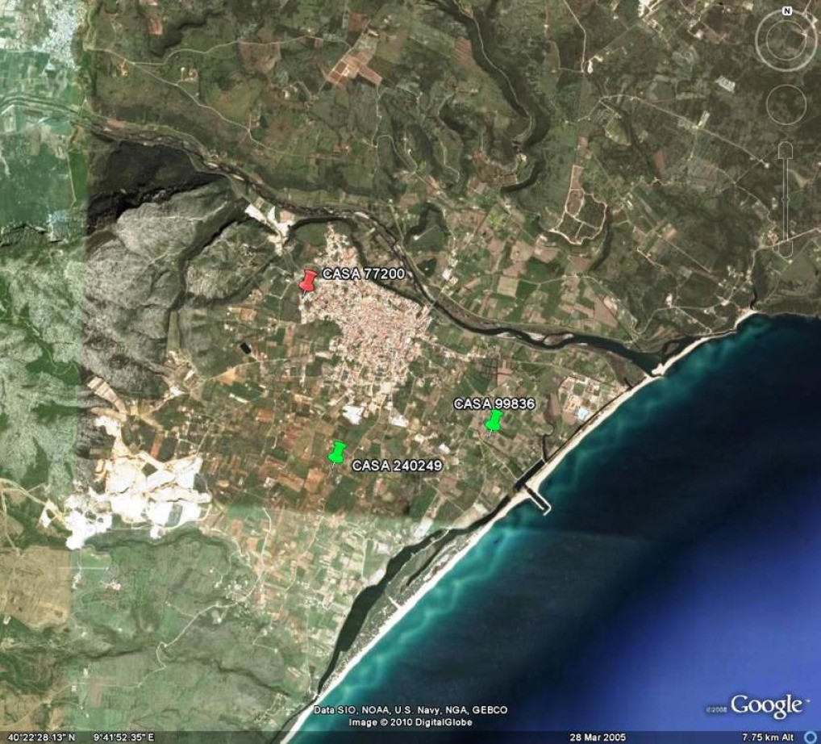821x744 pixels.
Task: Click the N north marker on compass
Action: [787, 11]
